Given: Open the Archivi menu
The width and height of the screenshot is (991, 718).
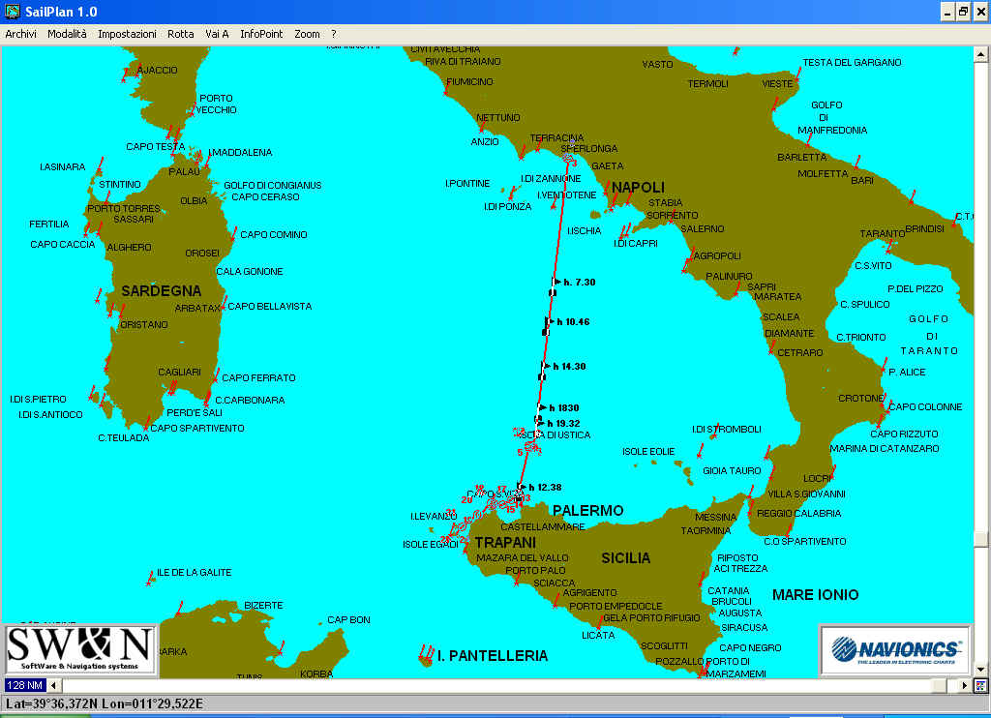Looking at the screenshot, I should click(x=21, y=34).
